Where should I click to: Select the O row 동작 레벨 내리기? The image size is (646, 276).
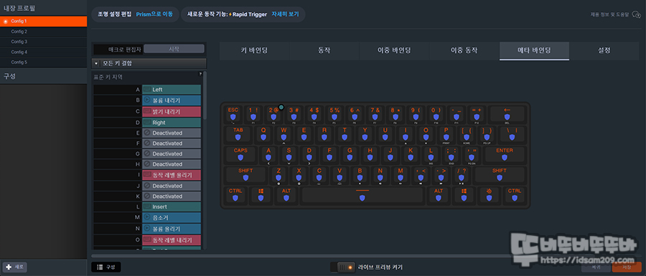click(147, 239)
